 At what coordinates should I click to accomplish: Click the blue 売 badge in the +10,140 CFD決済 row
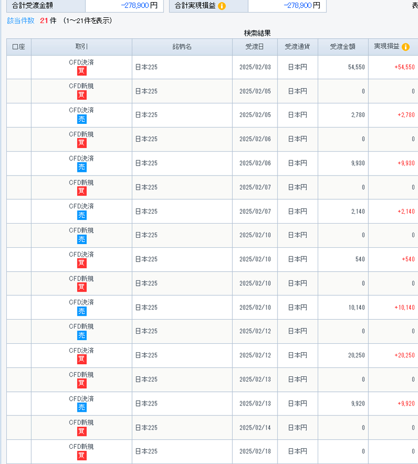pos(82,311)
